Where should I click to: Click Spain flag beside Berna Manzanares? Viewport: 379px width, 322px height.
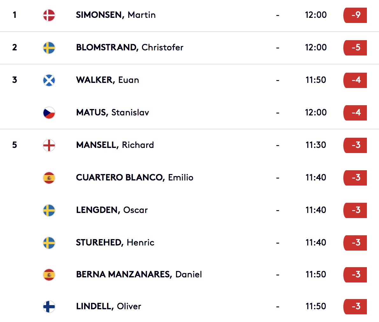(x=49, y=275)
